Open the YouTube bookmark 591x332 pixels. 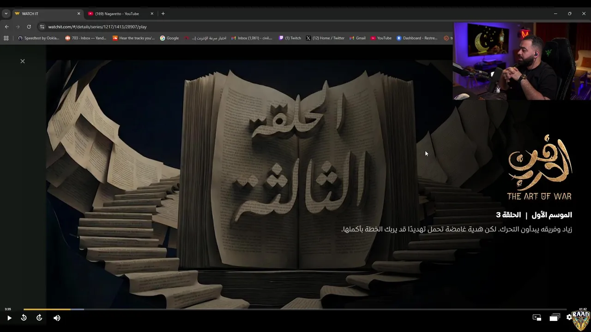(381, 38)
